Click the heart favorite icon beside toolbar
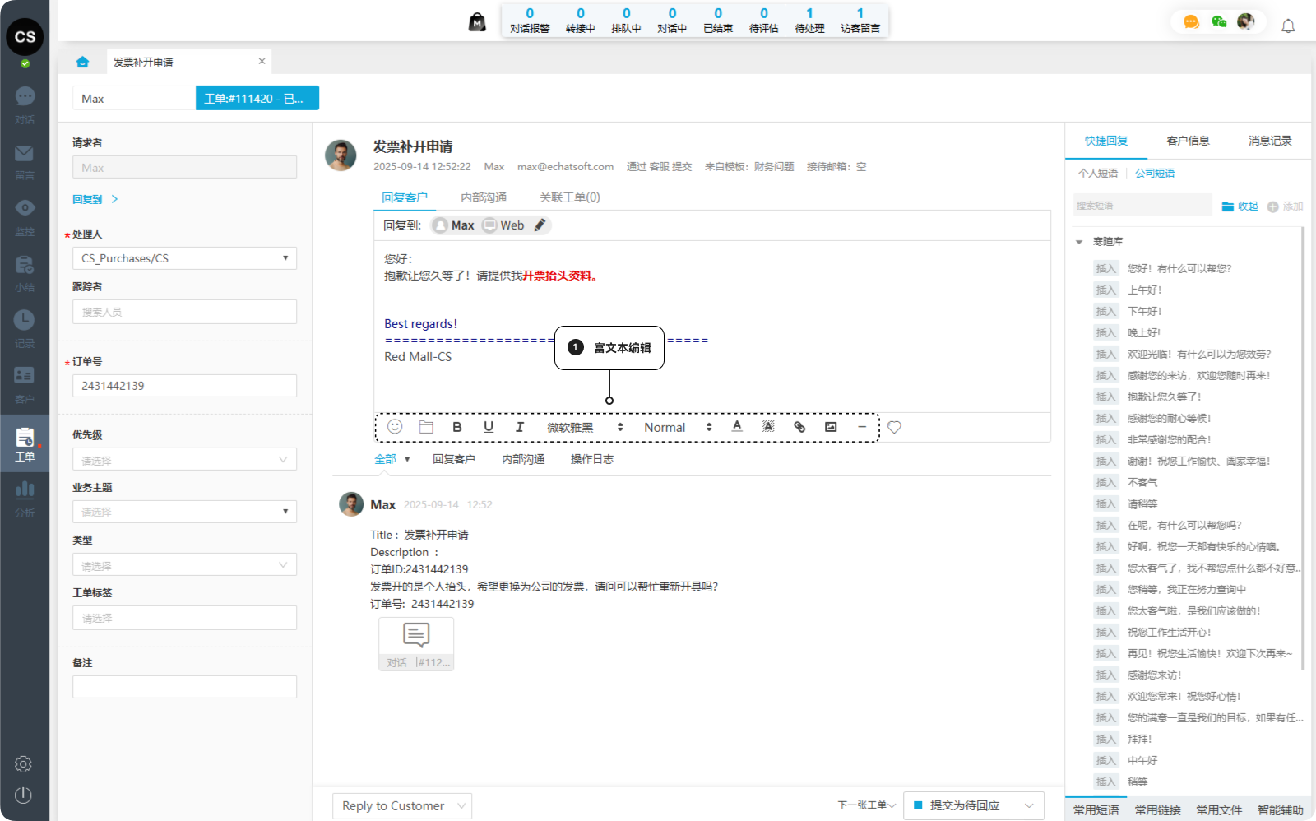The image size is (1316, 821). pyautogui.click(x=894, y=427)
